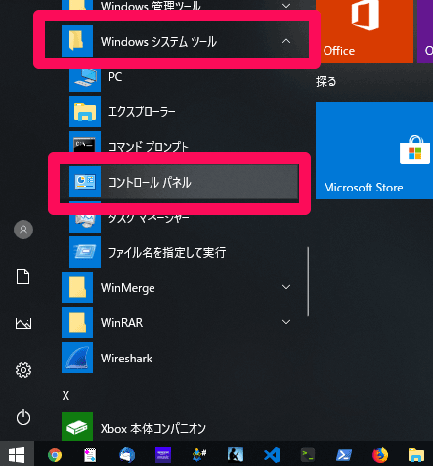Open the コントロール パネル icon
This screenshot has width=433, height=466.
tap(85, 182)
